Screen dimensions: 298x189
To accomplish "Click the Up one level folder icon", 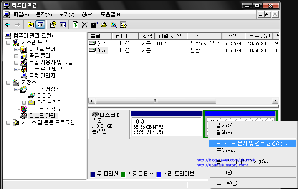I will point(30,25).
